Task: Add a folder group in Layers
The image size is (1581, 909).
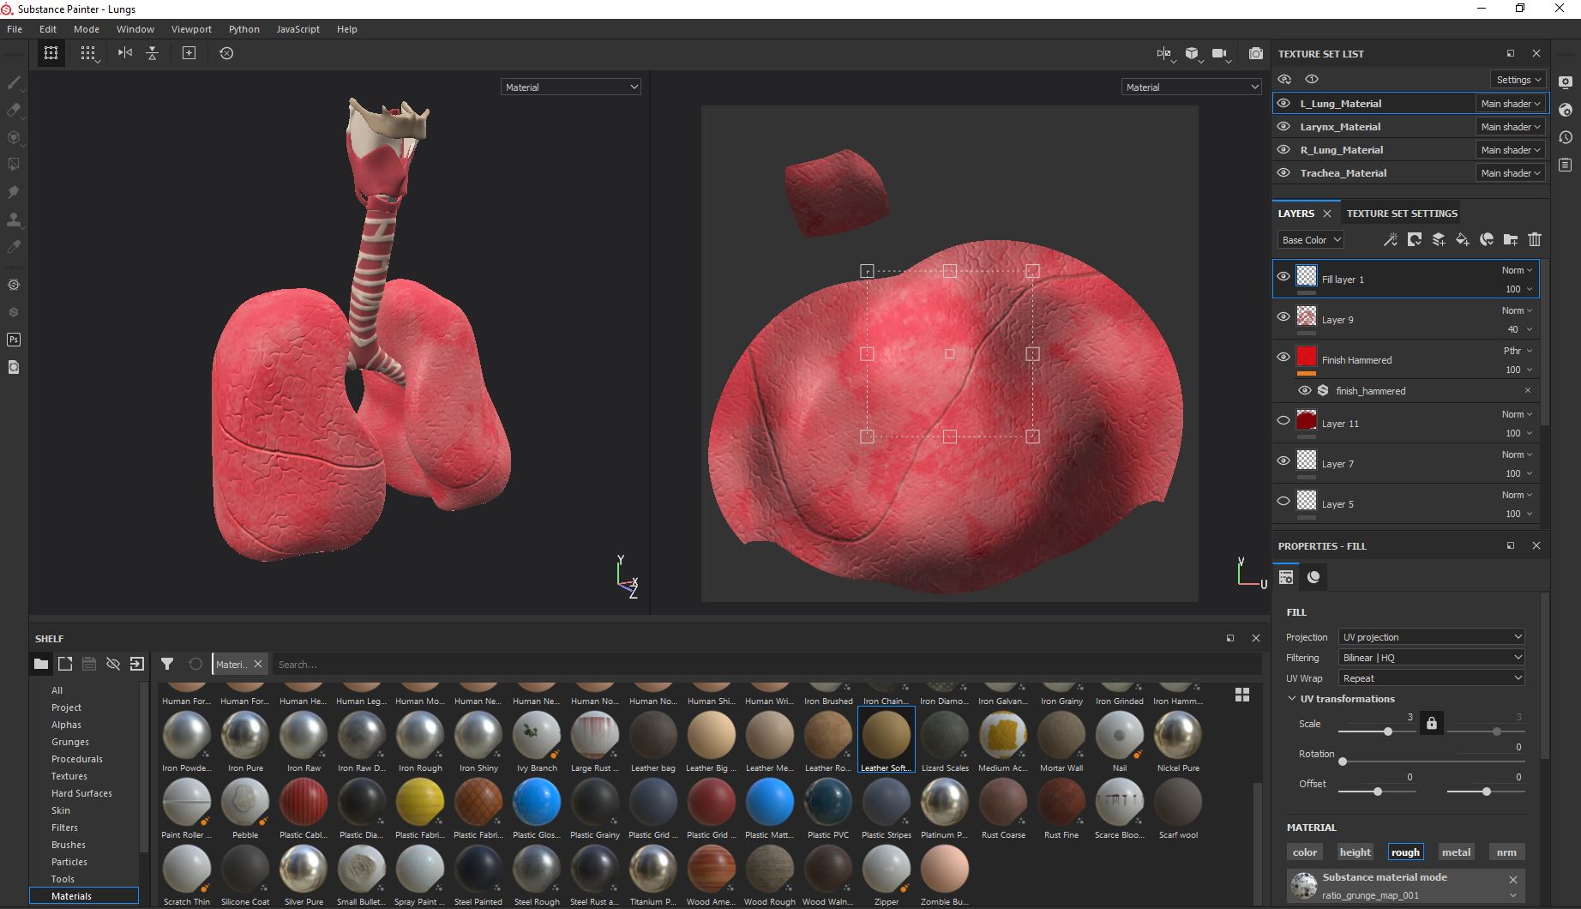Action: tap(1511, 240)
